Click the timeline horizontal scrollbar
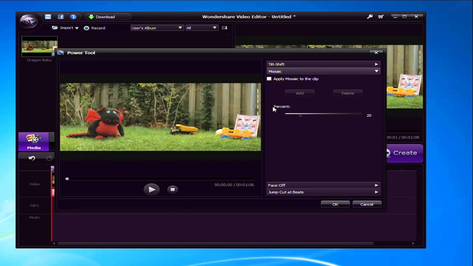The height and width of the screenshot is (266, 473). pyautogui.click(x=215, y=243)
